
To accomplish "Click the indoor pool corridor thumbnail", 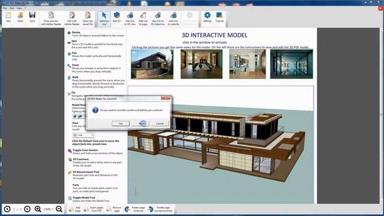I will point(292,64).
